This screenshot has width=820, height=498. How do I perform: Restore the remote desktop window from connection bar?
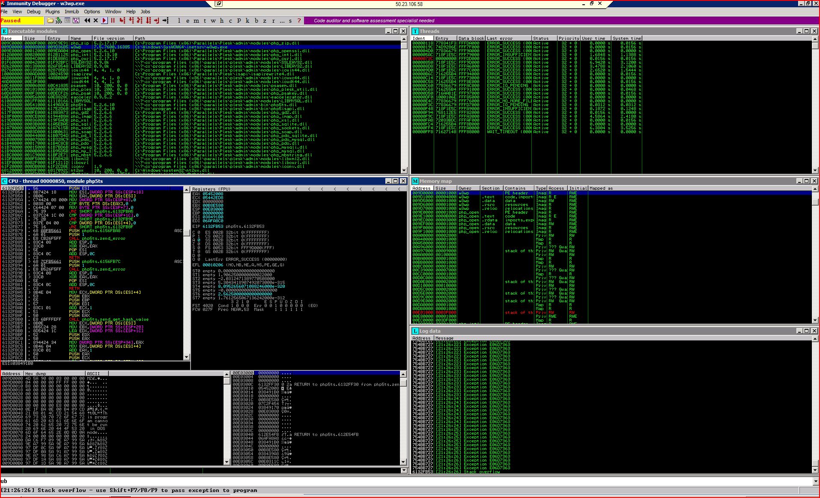(x=591, y=3)
